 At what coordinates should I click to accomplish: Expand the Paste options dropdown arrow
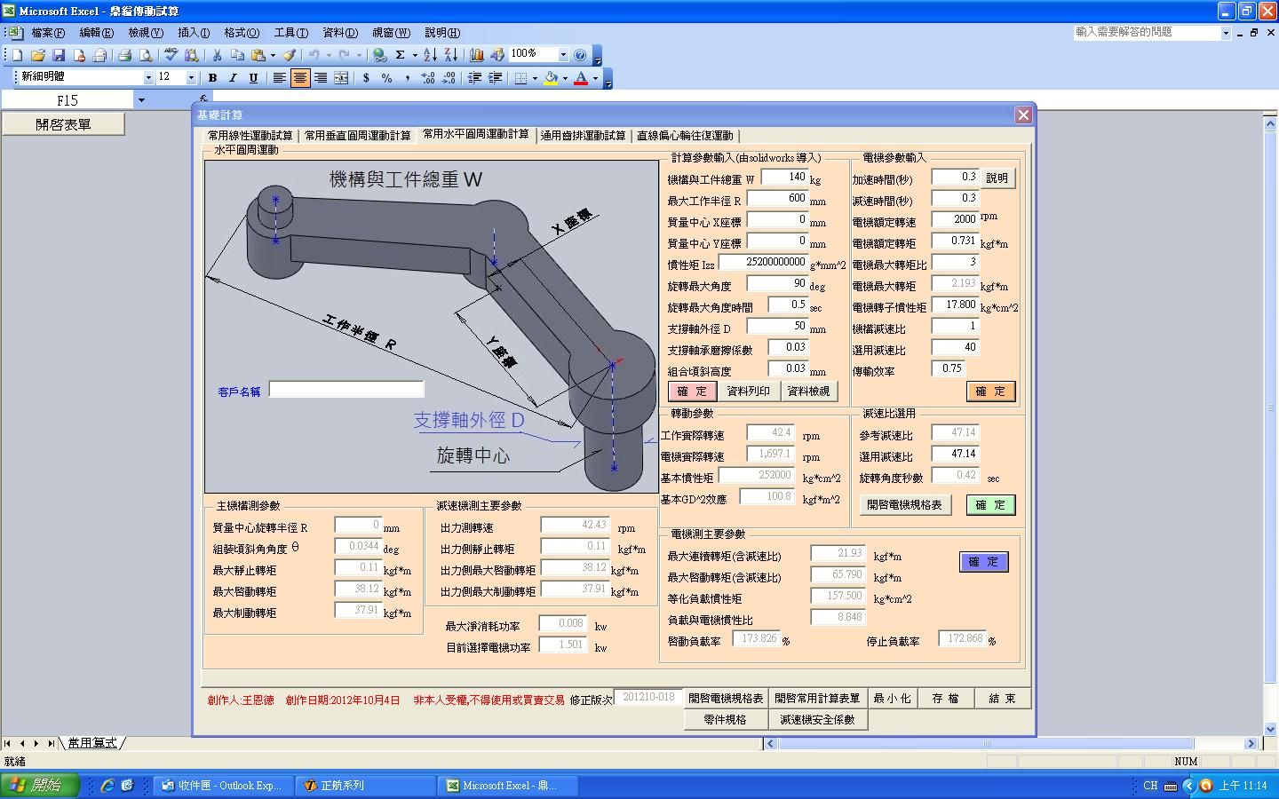coord(272,55)
